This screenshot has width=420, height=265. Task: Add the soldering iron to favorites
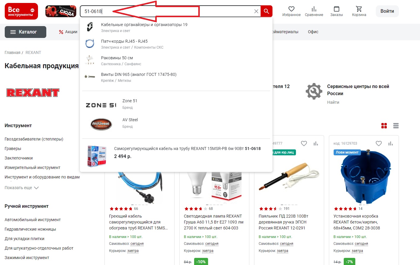tap(304, 143)
